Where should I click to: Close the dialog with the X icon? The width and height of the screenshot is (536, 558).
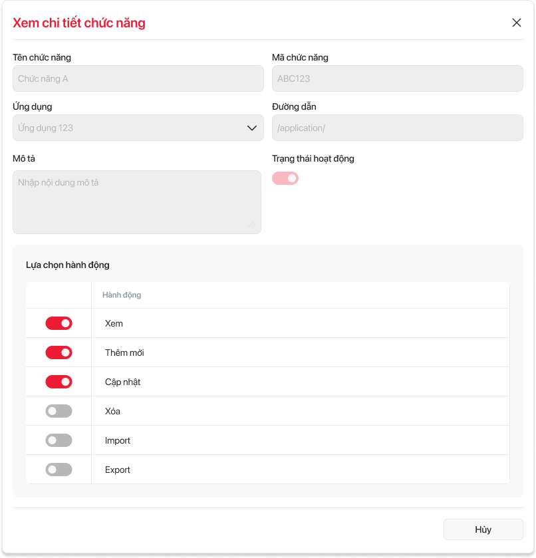517,23
